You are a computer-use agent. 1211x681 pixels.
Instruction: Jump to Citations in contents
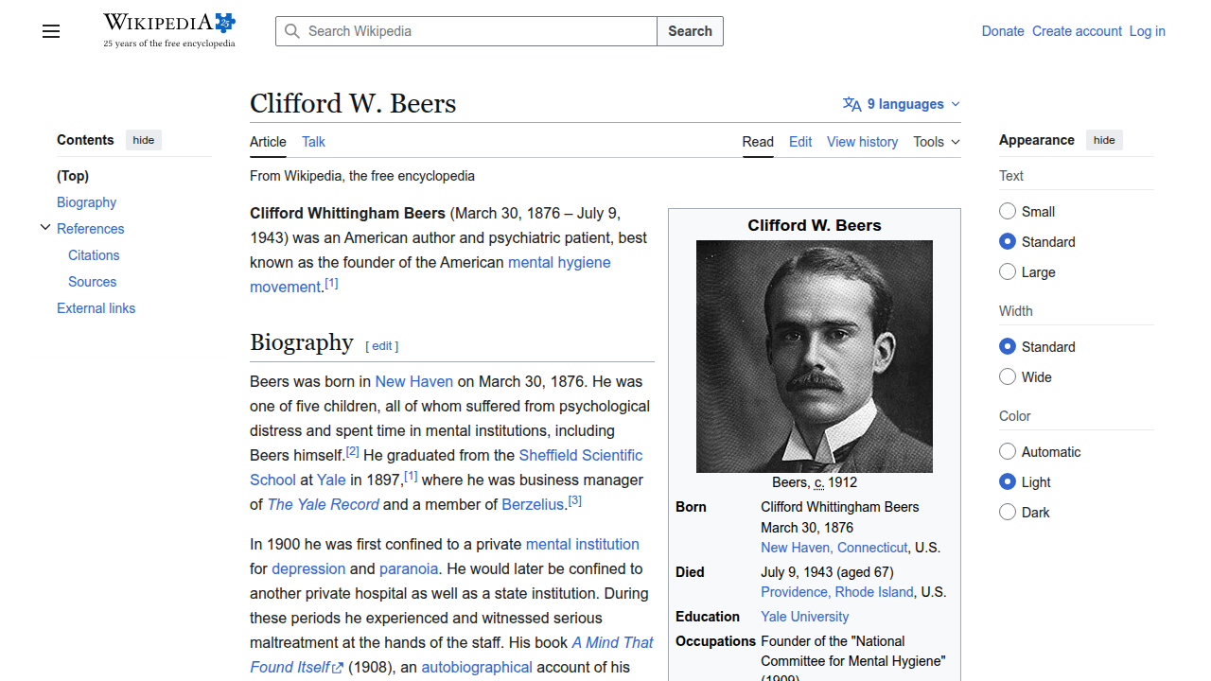[x=94, y=255]
